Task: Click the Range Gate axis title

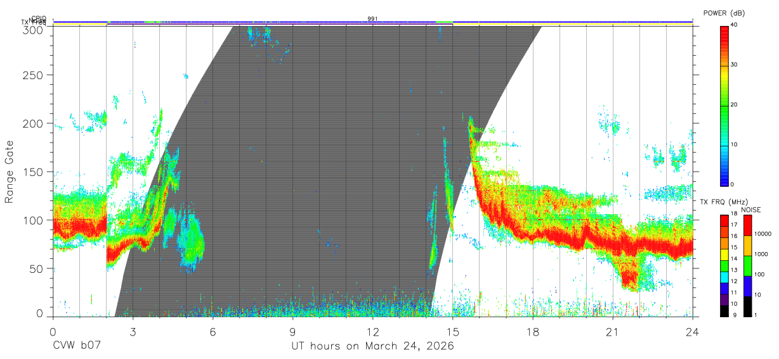Action: pyautogui.click(x=10, y=171)
